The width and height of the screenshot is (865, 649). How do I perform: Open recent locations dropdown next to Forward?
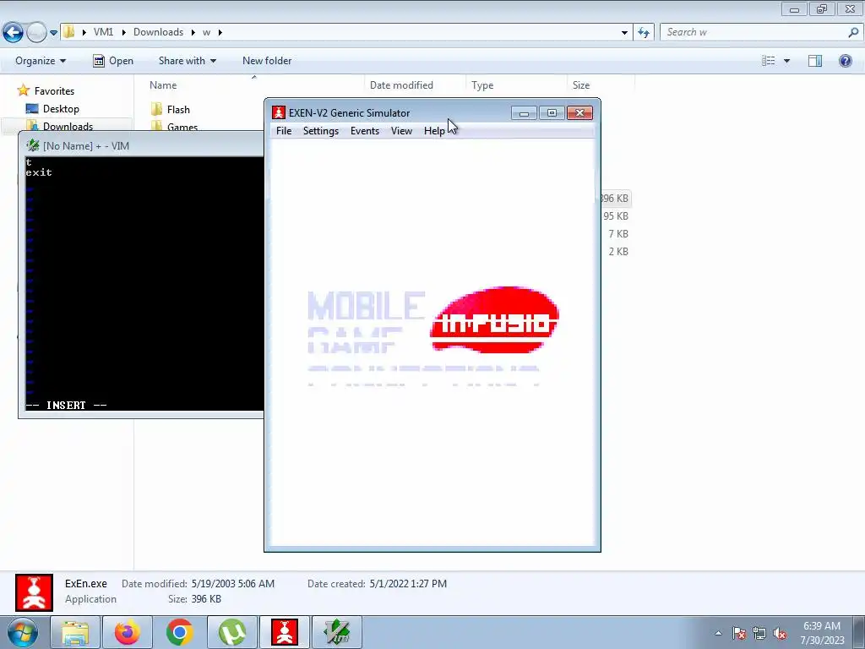53,33
